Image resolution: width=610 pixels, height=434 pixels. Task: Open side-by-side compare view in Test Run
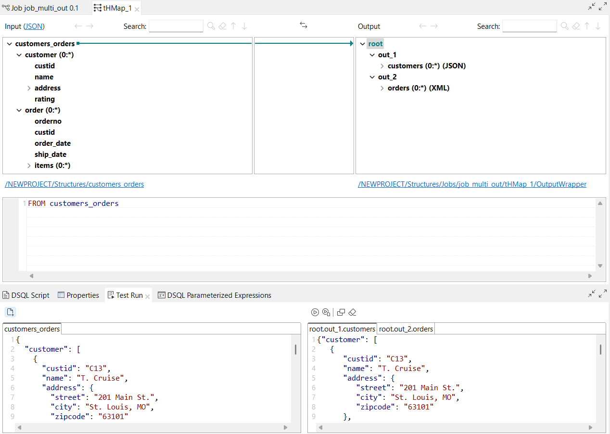341,312
